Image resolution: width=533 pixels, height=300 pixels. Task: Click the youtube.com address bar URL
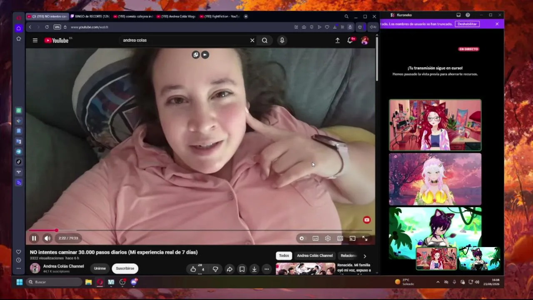tap(90, 27)
